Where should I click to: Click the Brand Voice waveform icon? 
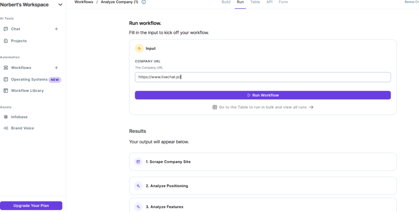pyautogui.click(x=6, y=128)
